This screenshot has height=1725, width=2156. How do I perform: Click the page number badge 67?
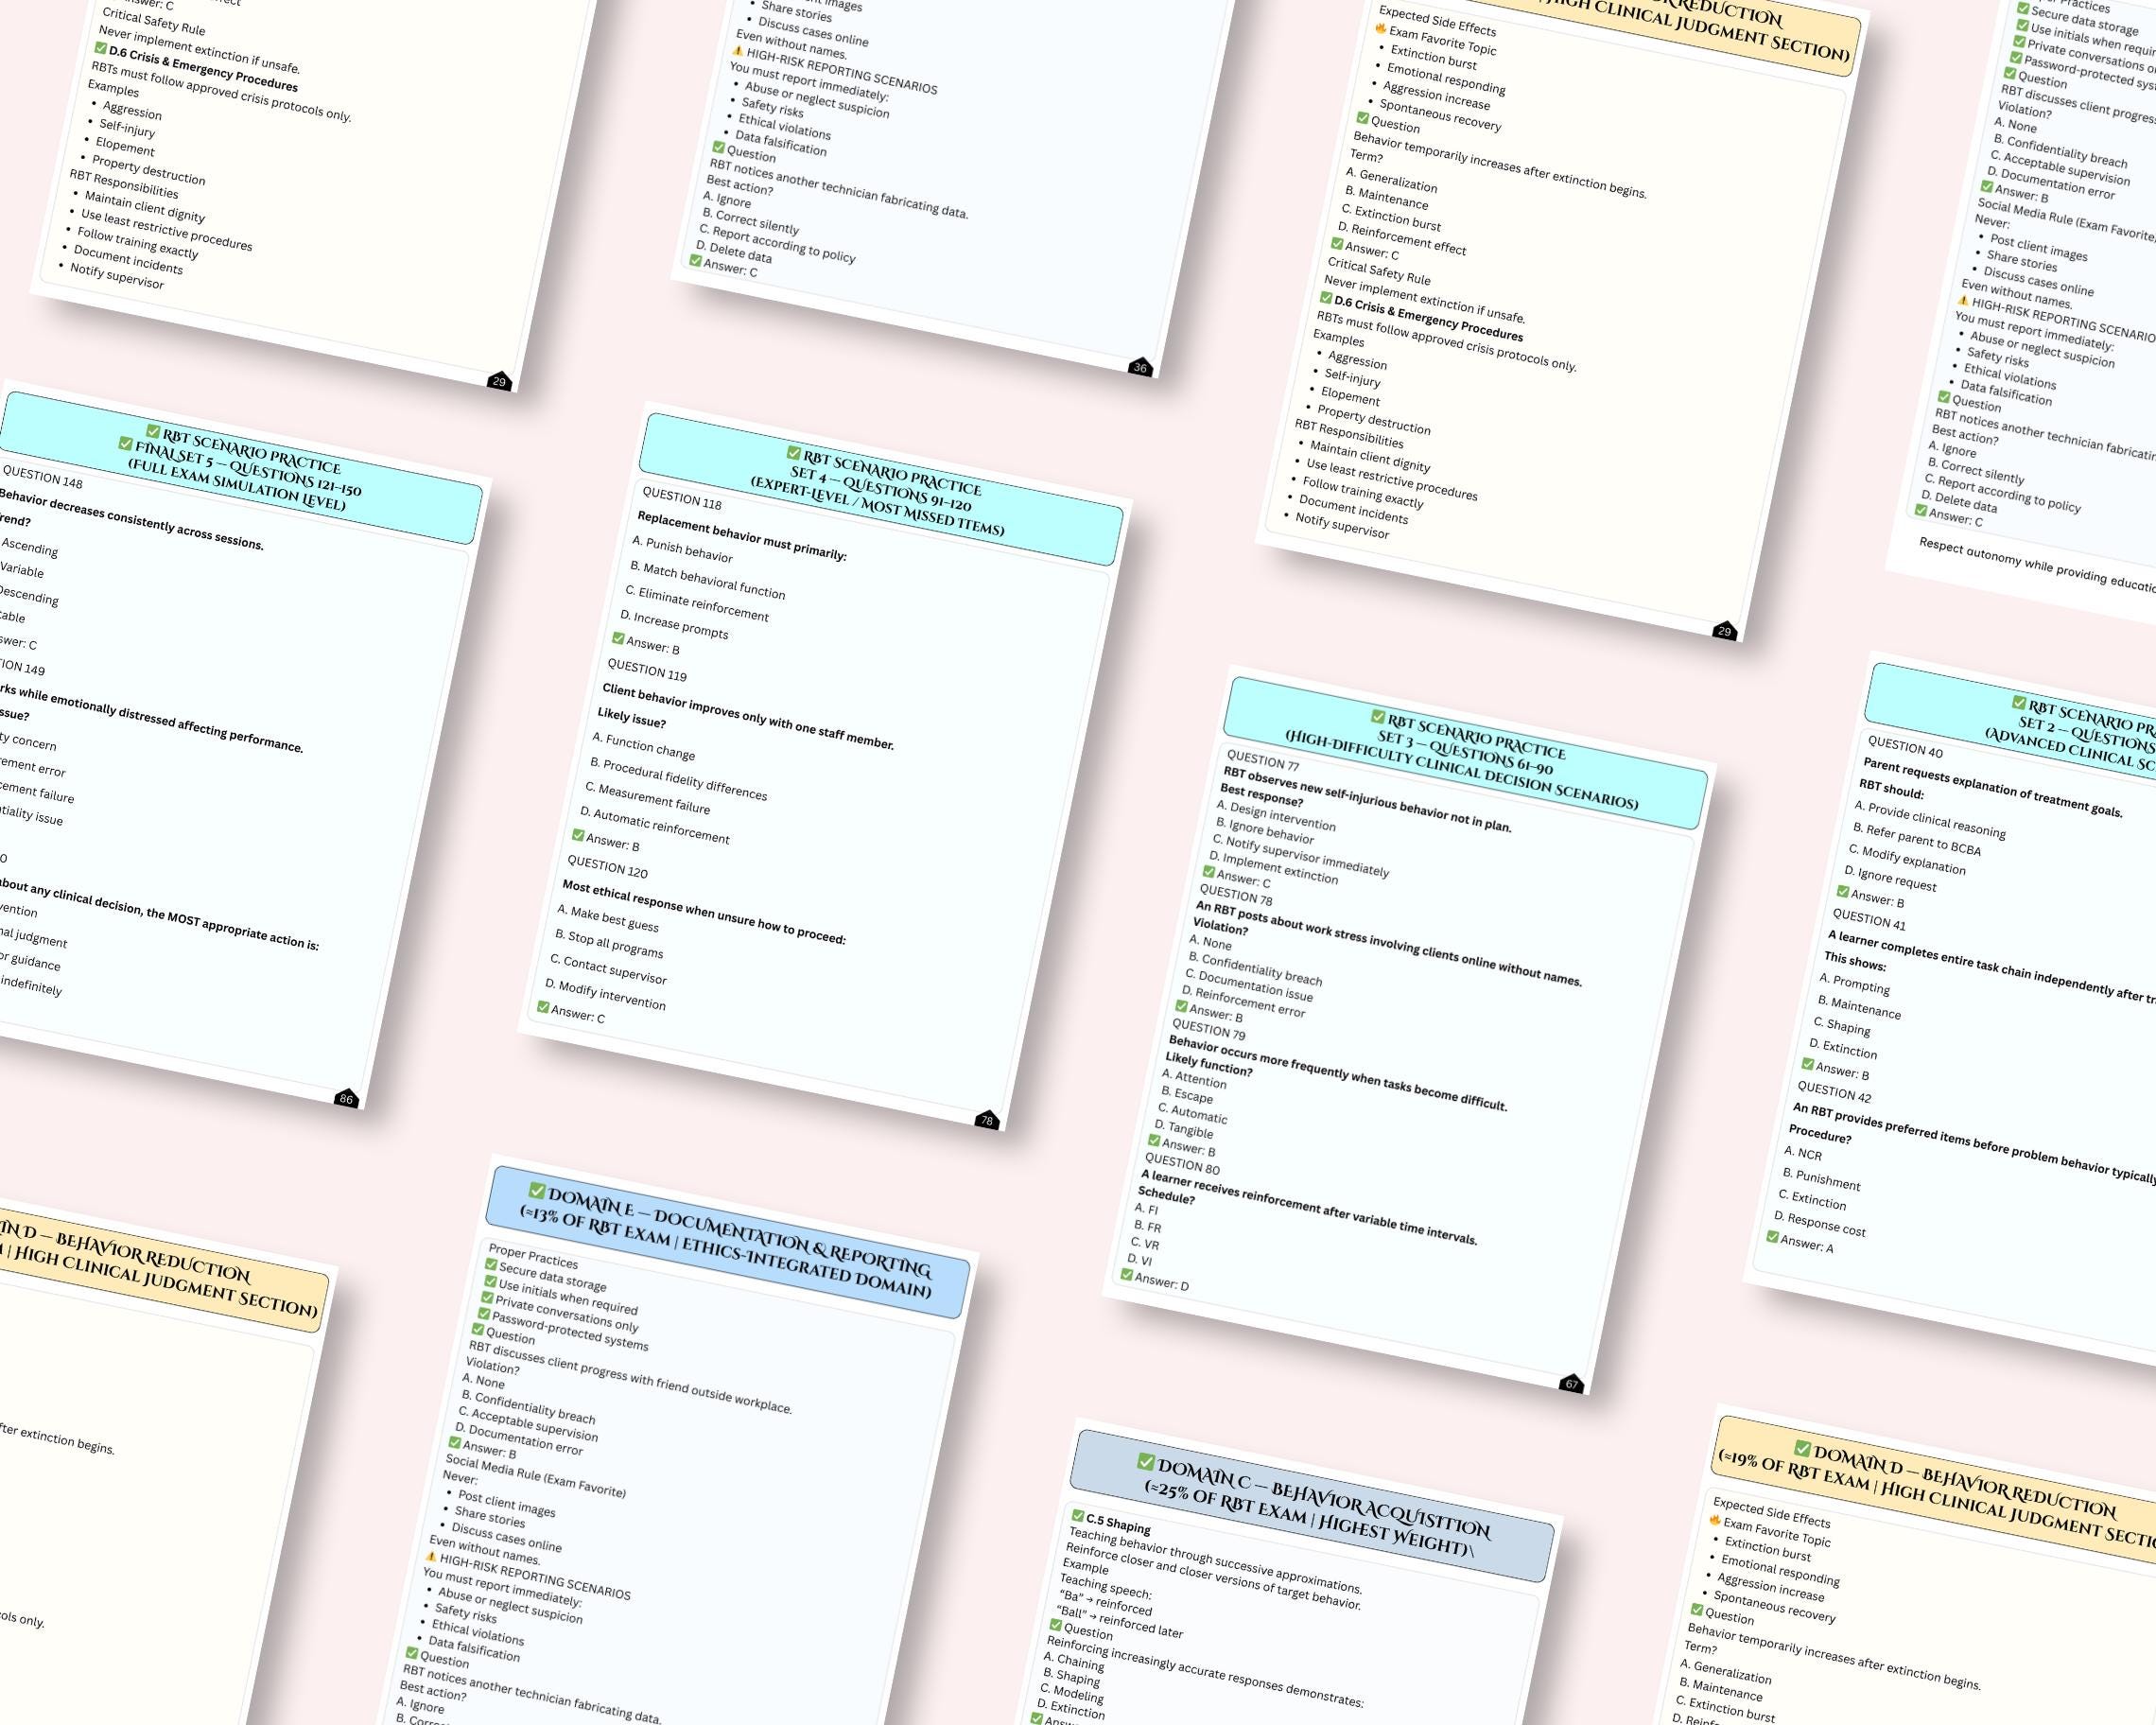click(x=1571, y=1384)
